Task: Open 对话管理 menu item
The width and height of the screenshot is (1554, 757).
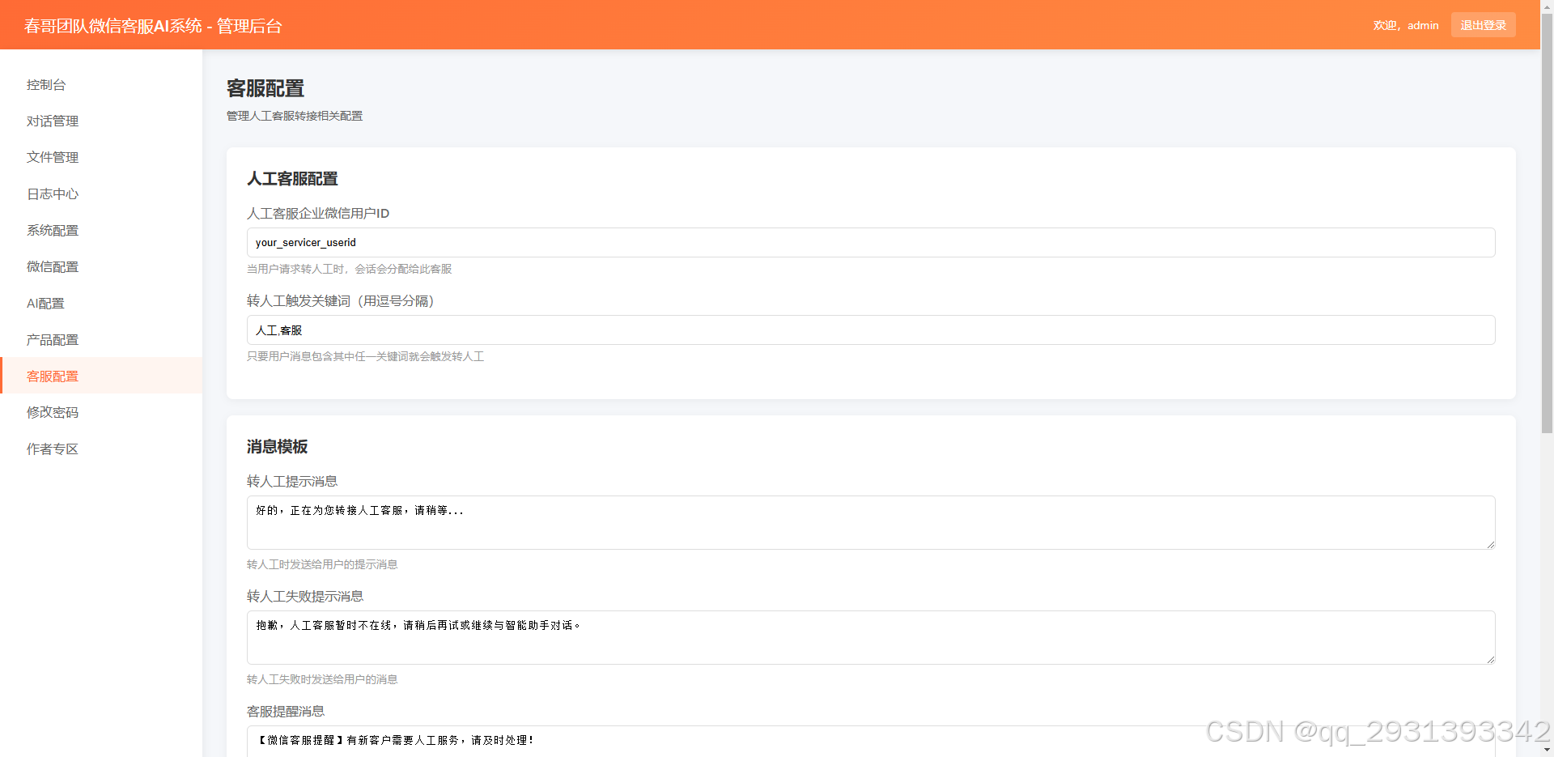Action: pos(101,121)
